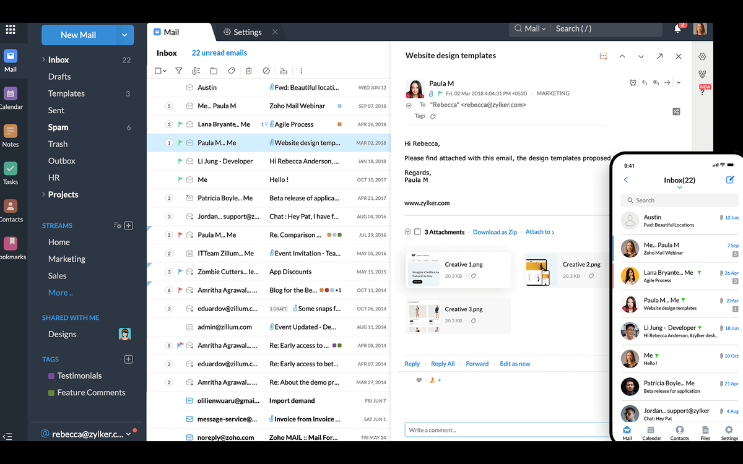This screenshot has width=743, height=464.
Task: Click the reply-all icon in email header
Action: 656,82
